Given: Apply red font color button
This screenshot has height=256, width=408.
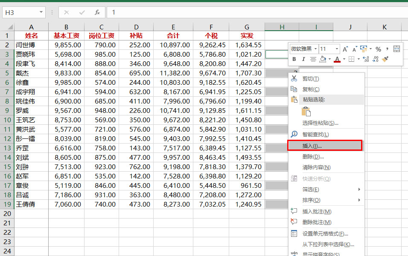Looking at the screenshot, I should 337,59.
